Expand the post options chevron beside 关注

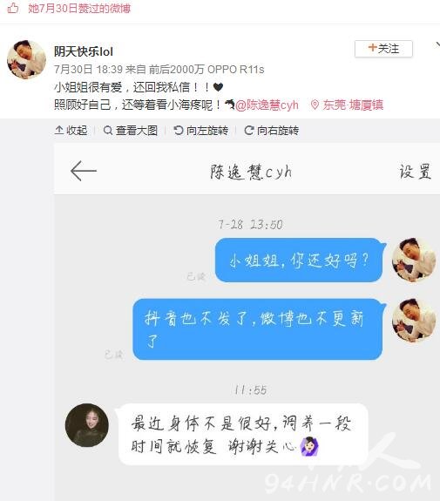click(x=437, y=45)
